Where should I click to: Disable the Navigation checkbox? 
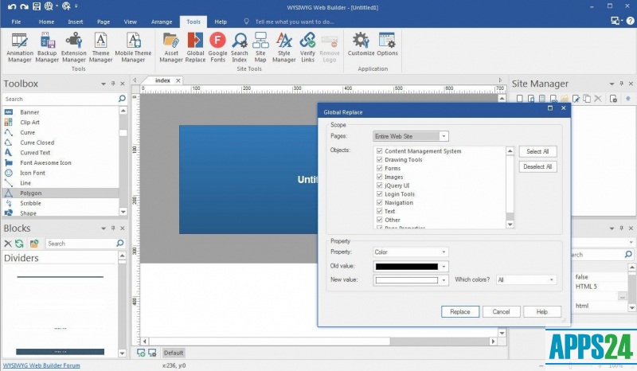coord(379,203)
